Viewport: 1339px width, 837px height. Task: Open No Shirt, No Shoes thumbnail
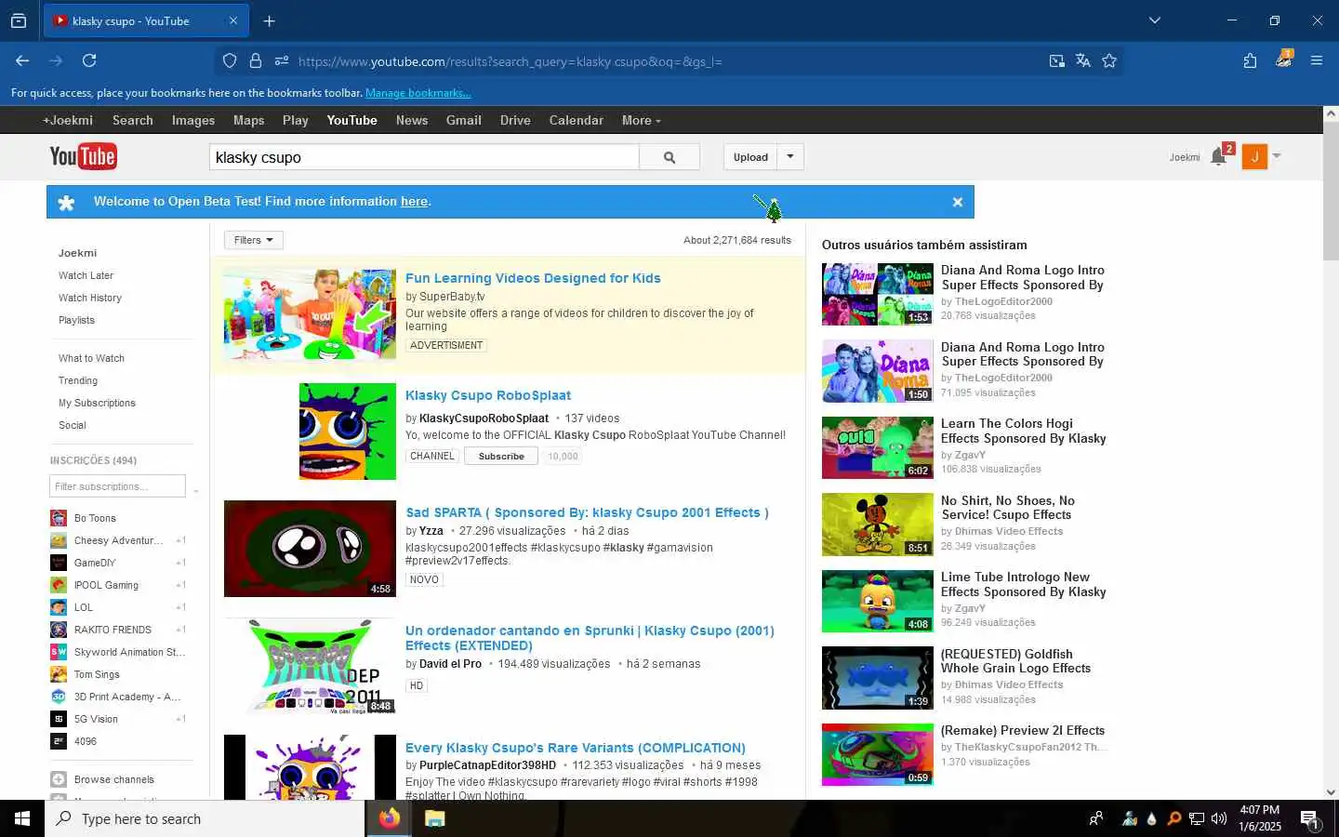pos(877,525)
